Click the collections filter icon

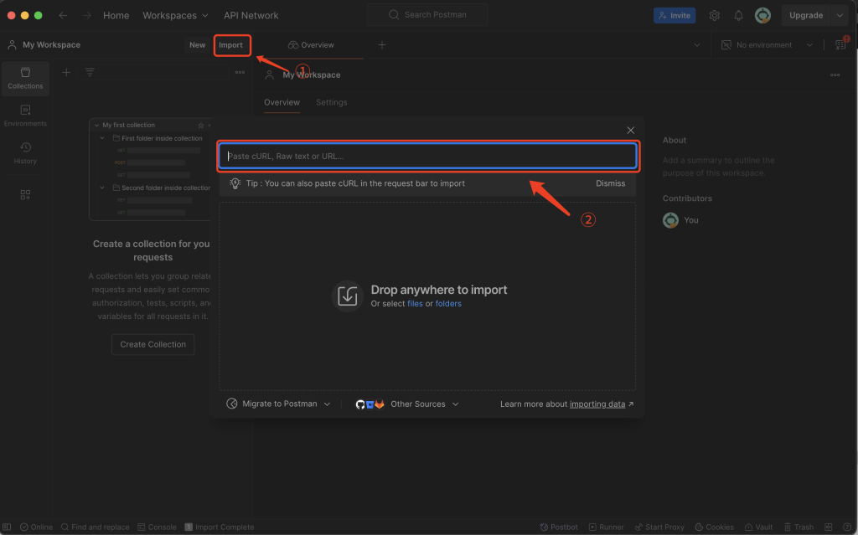coord(90,72)
